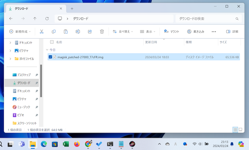Image resolution: width=249 pixels, height=150 pixels.
Task: Go up one folder level
Action: 35,19
